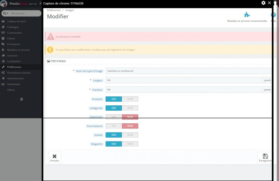Screen dimensions: 279x181
Task: Click the "Le champ est invalide." message
Action: (68, 36)
